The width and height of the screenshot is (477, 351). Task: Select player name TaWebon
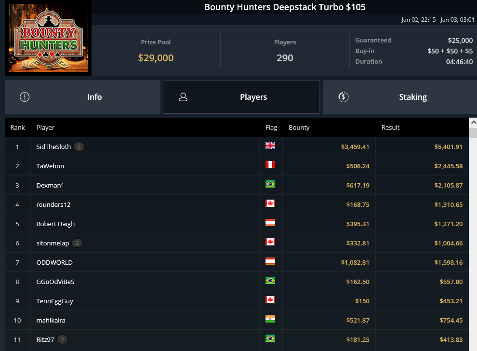point(50,166)
